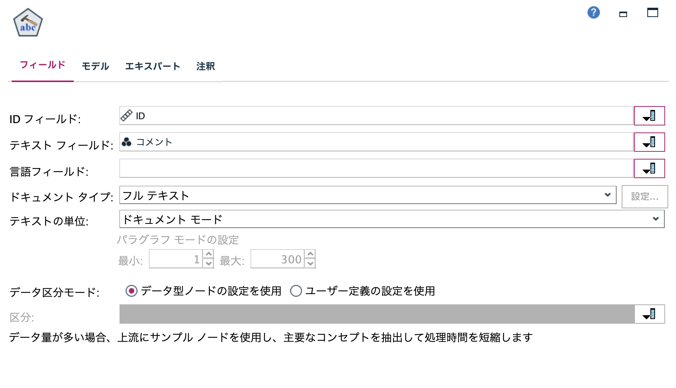Open the field picker for テキスト フィールド
The width and height of the screenshot is (676, 388).
(650, 142)
